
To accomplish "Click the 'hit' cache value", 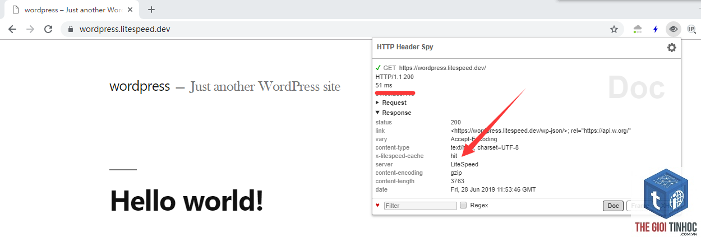I will point(454,156).
